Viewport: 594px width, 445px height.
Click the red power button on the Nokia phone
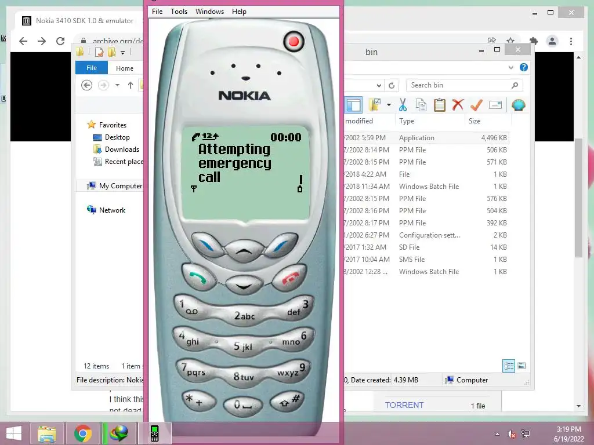pyautogui.click(x=294, y=41)
